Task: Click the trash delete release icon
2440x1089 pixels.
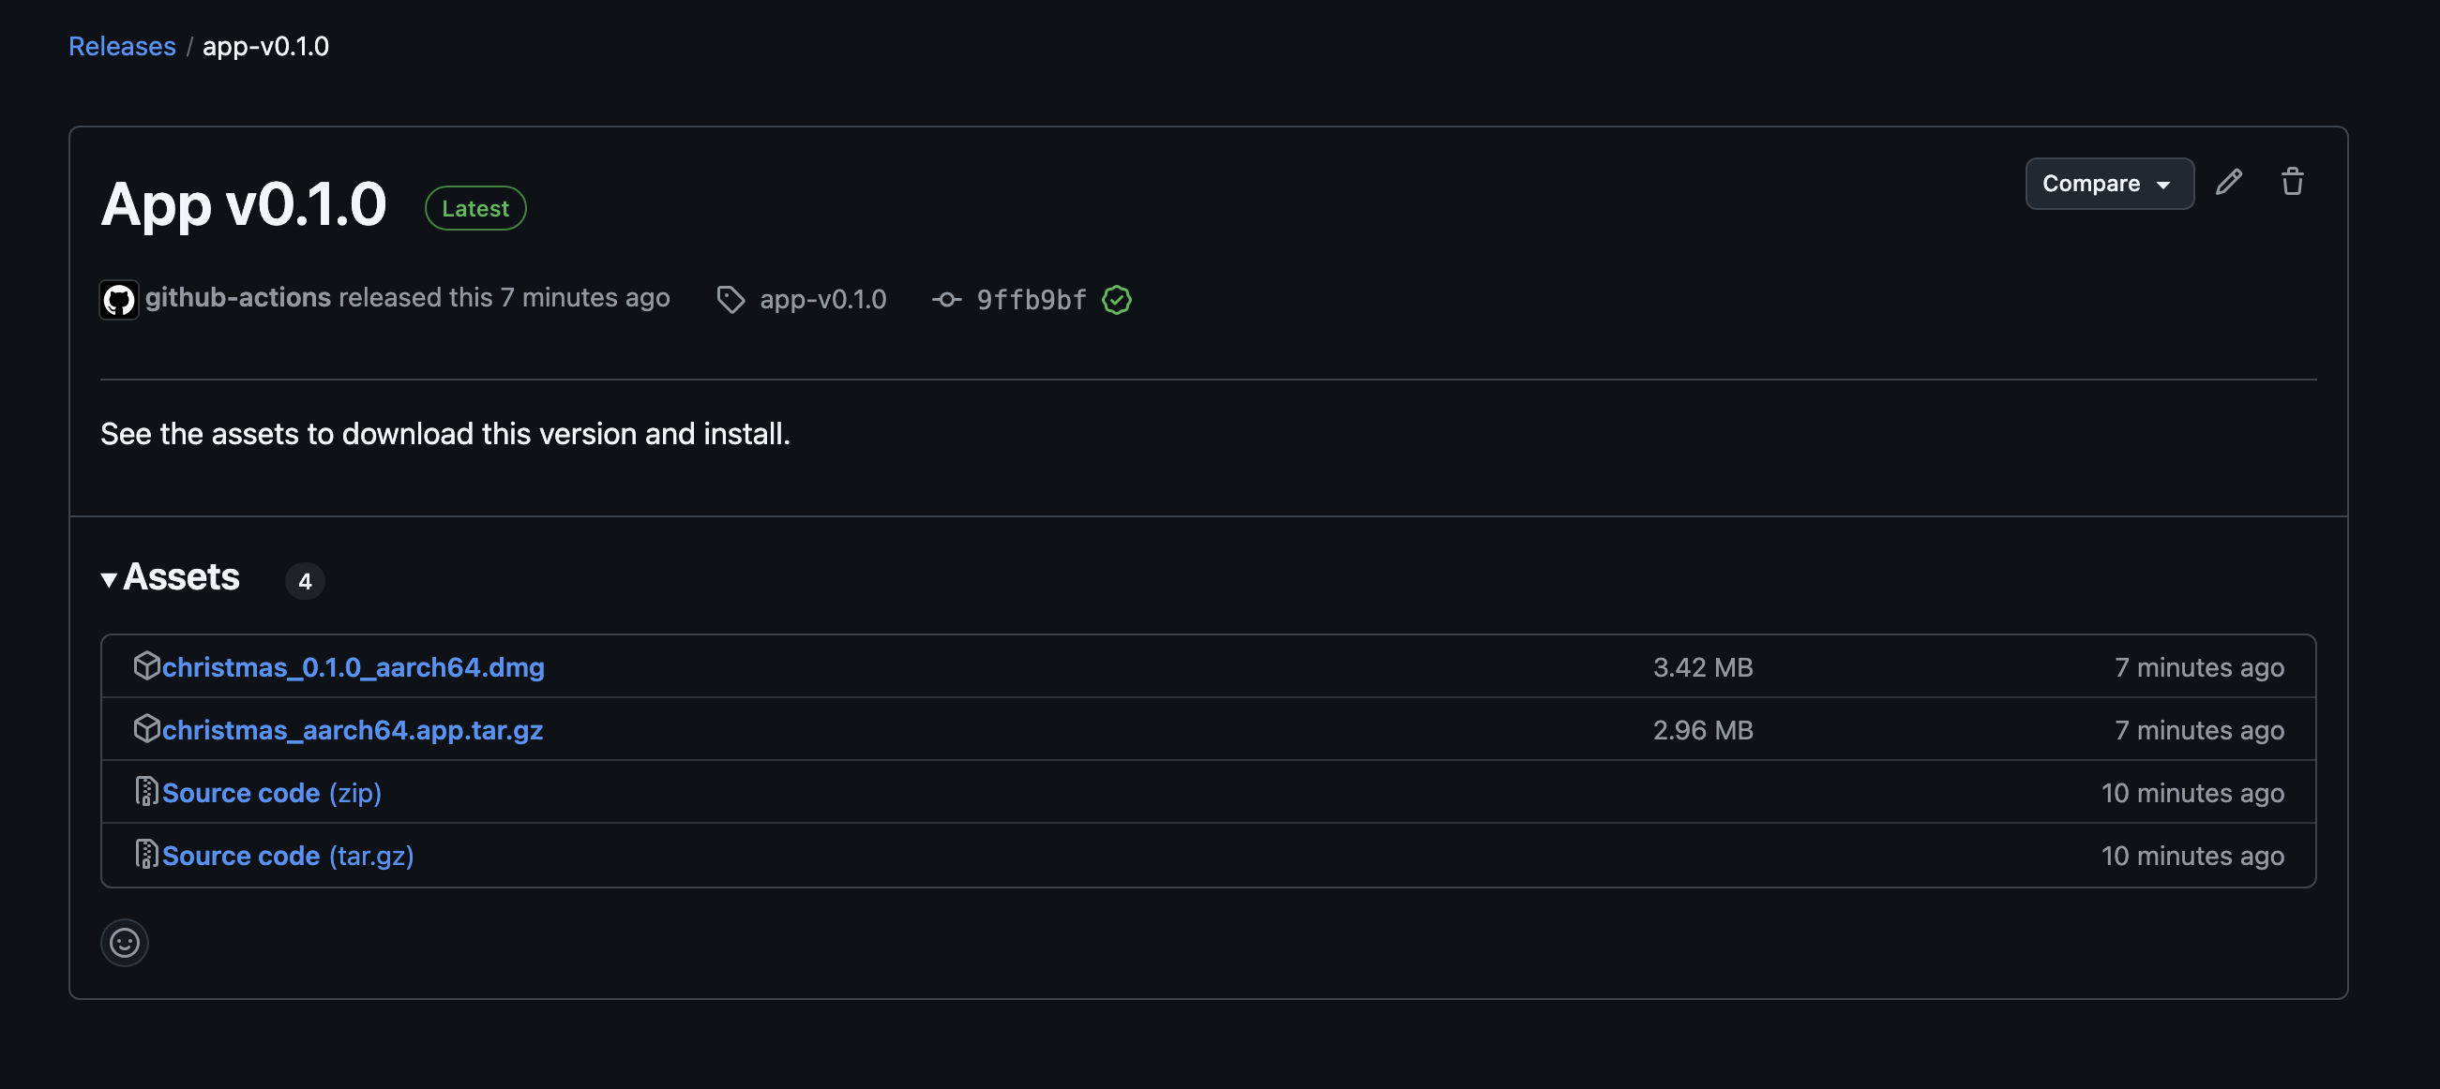Action: click(2292, 182)
